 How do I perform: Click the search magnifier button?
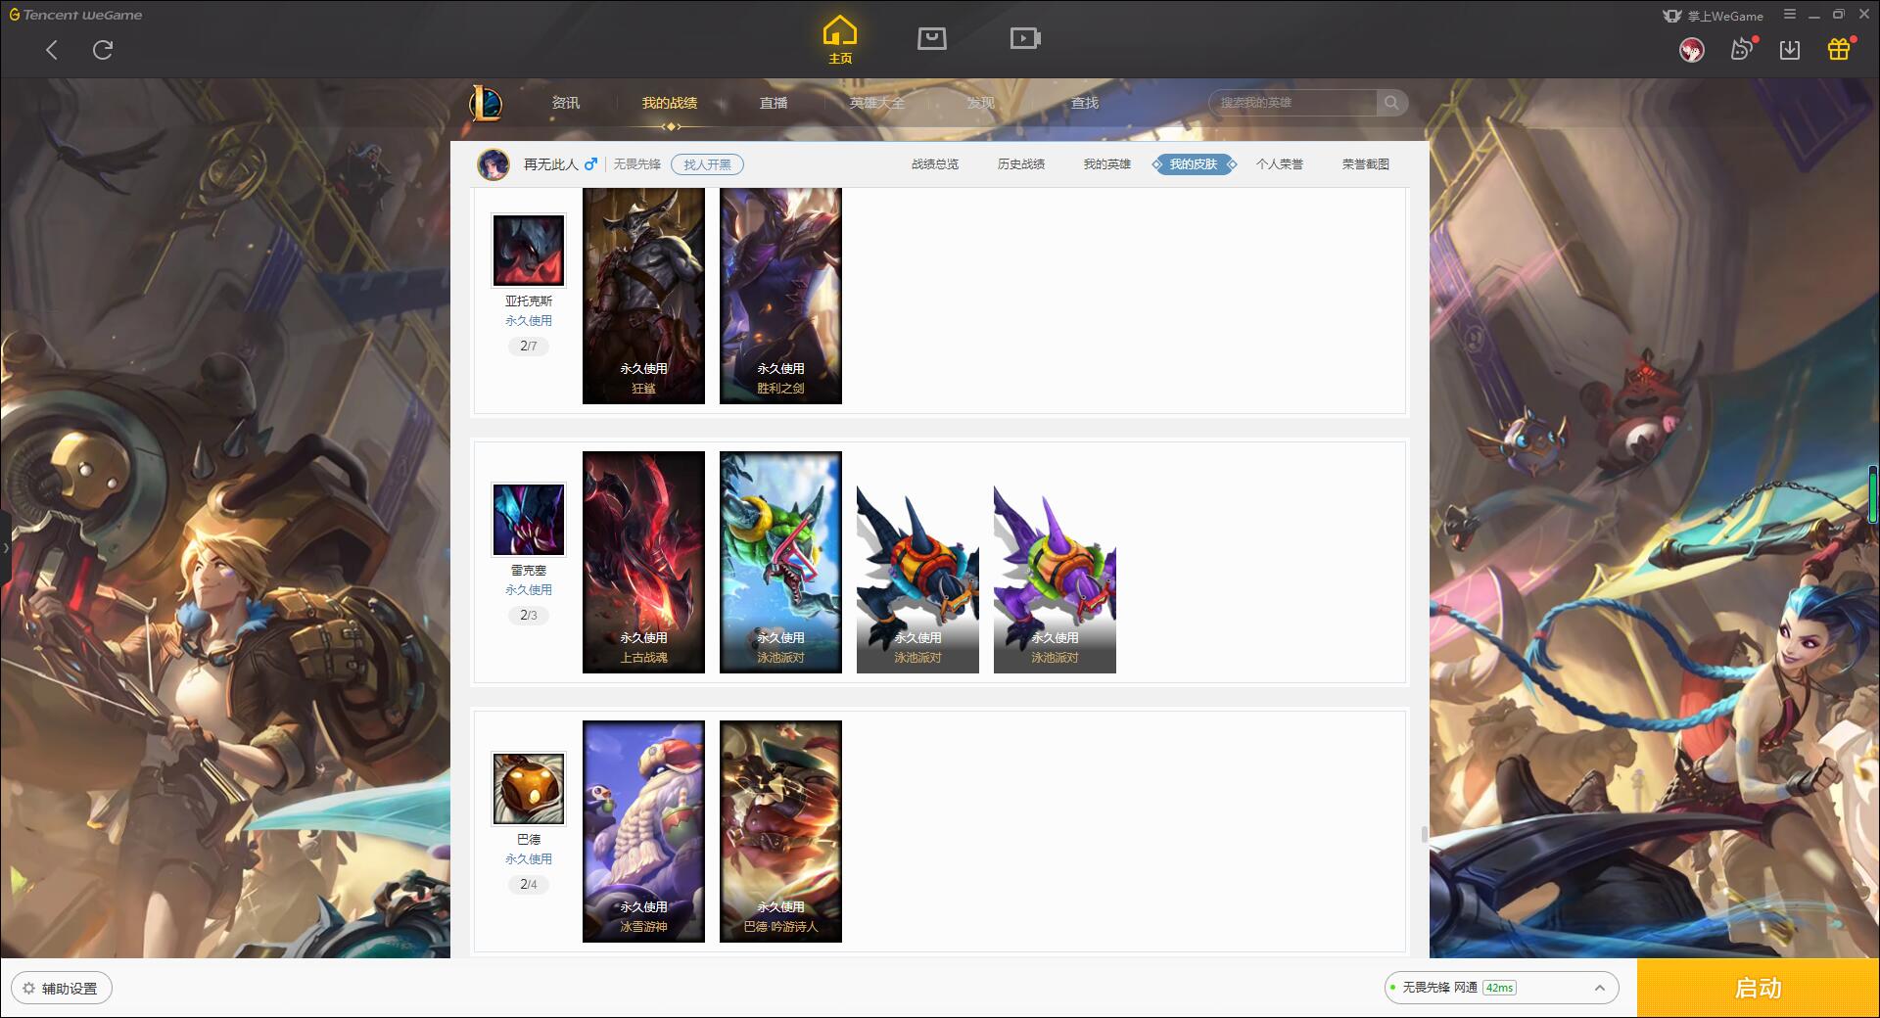pos(1391,103)
